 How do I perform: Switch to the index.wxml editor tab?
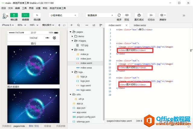[x=115, y=25]
